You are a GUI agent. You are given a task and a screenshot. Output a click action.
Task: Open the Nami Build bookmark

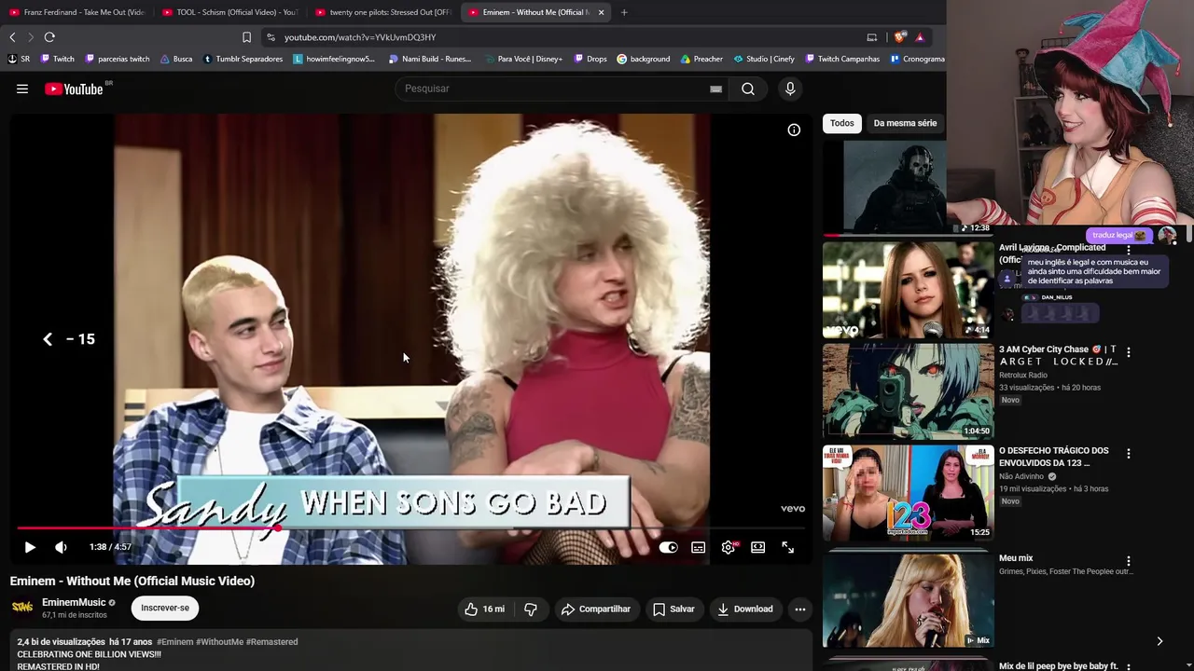point(430,59)
